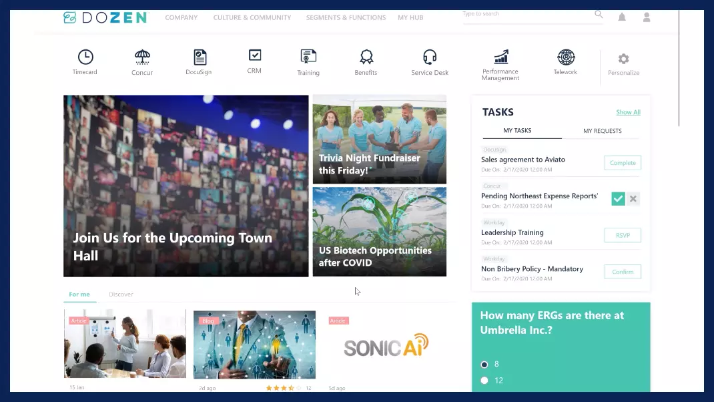The height and width of the screenshot is (402, 714).
Task: Expand the Company menu
Action: [x=182, y=18]
